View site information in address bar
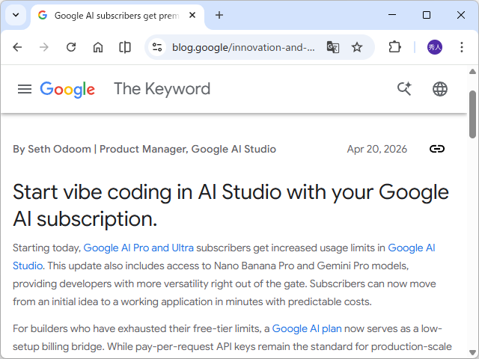The width and height of the screenshot is (479, 359). pos(156,47)
